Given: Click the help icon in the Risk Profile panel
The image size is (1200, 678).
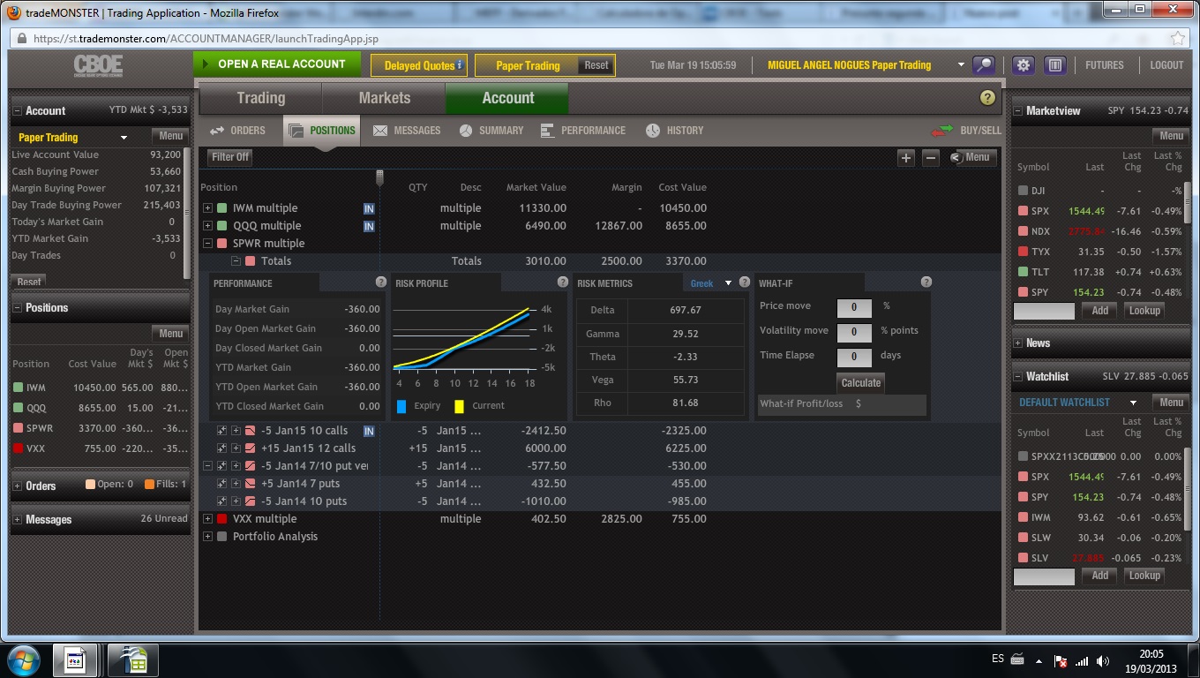Looking at the screenshot, I should pyautogui.click(x=563, y=282).
